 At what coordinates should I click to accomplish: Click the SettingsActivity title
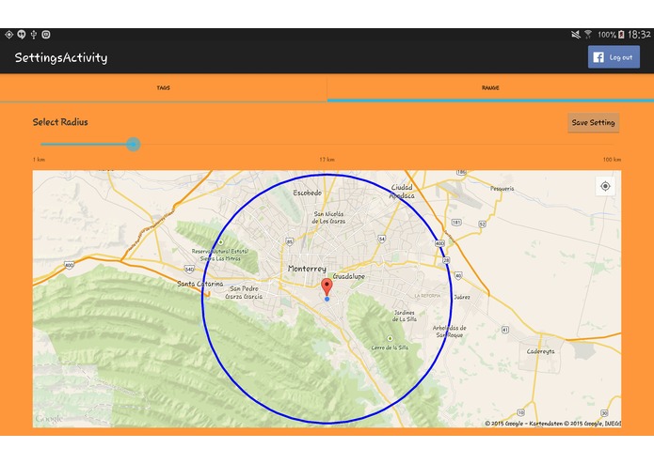(x=61, y=57)
